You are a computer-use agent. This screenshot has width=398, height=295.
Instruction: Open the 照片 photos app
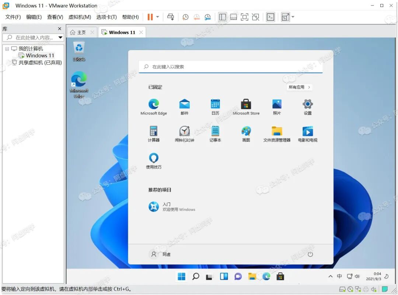click(x=277, y=107)
